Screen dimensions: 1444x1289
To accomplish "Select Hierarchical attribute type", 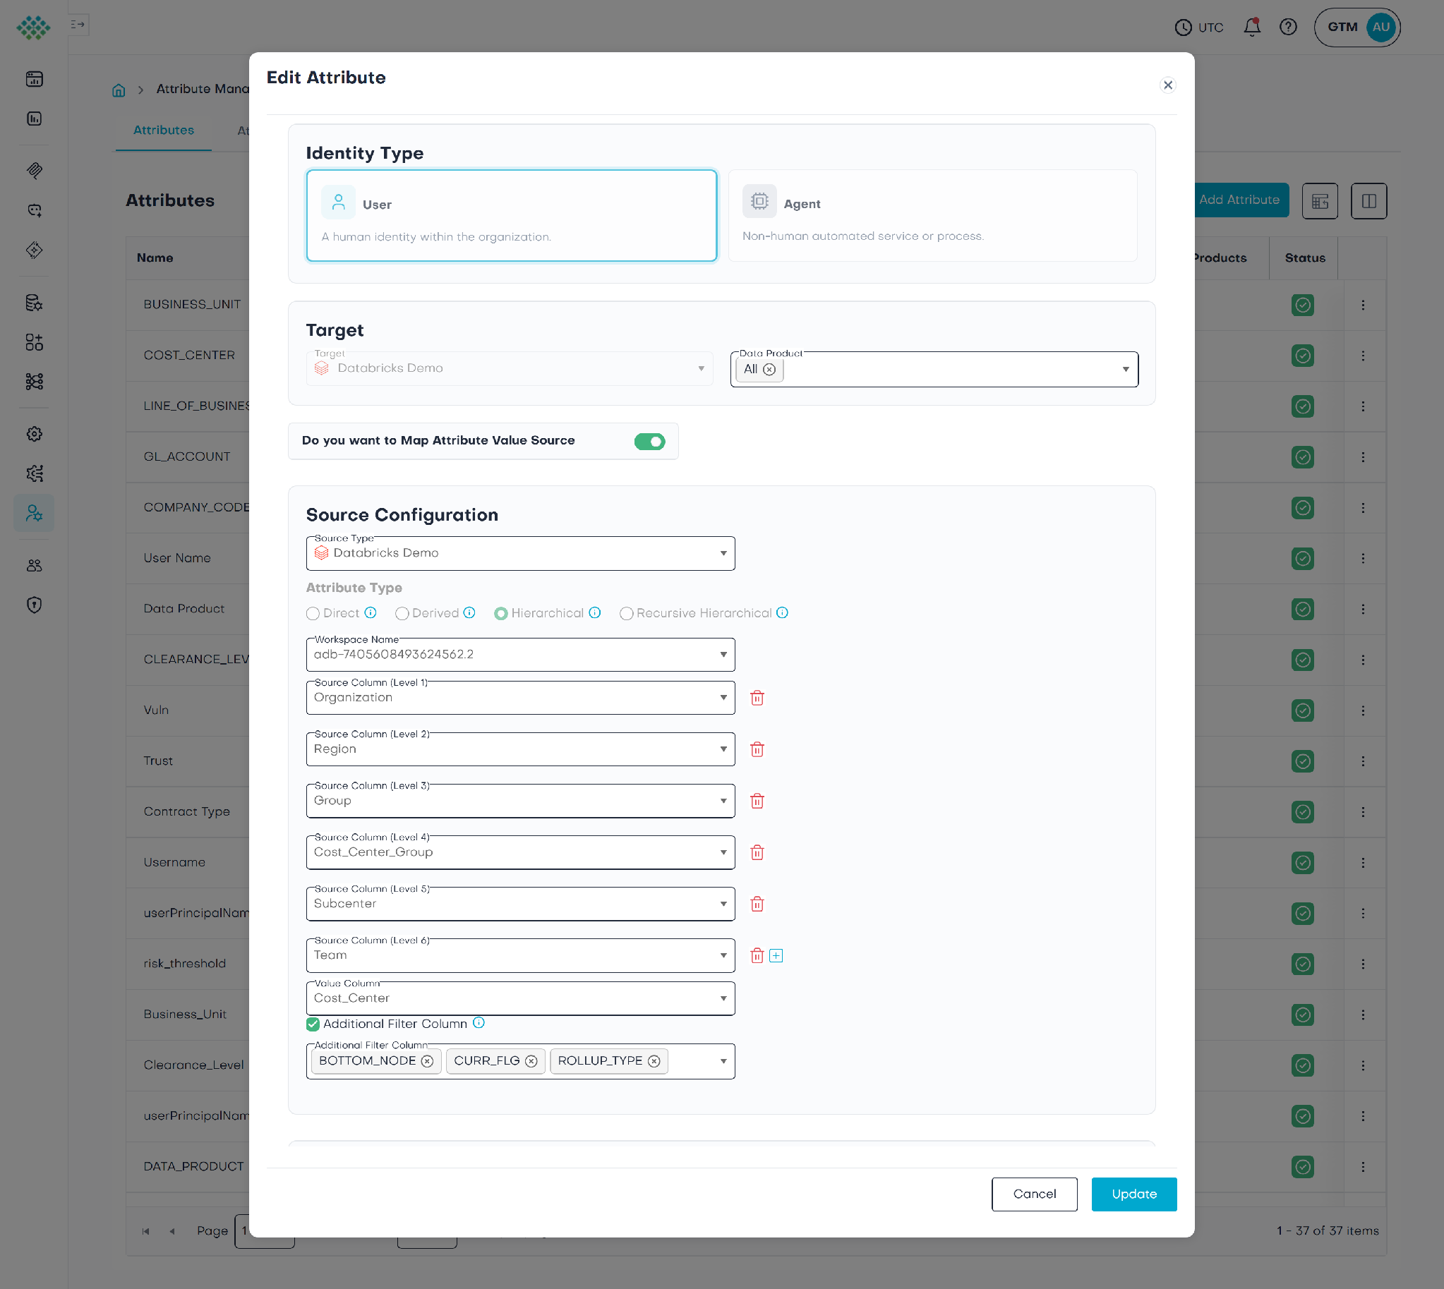I will pyautogui.click(x=501, y=613).
